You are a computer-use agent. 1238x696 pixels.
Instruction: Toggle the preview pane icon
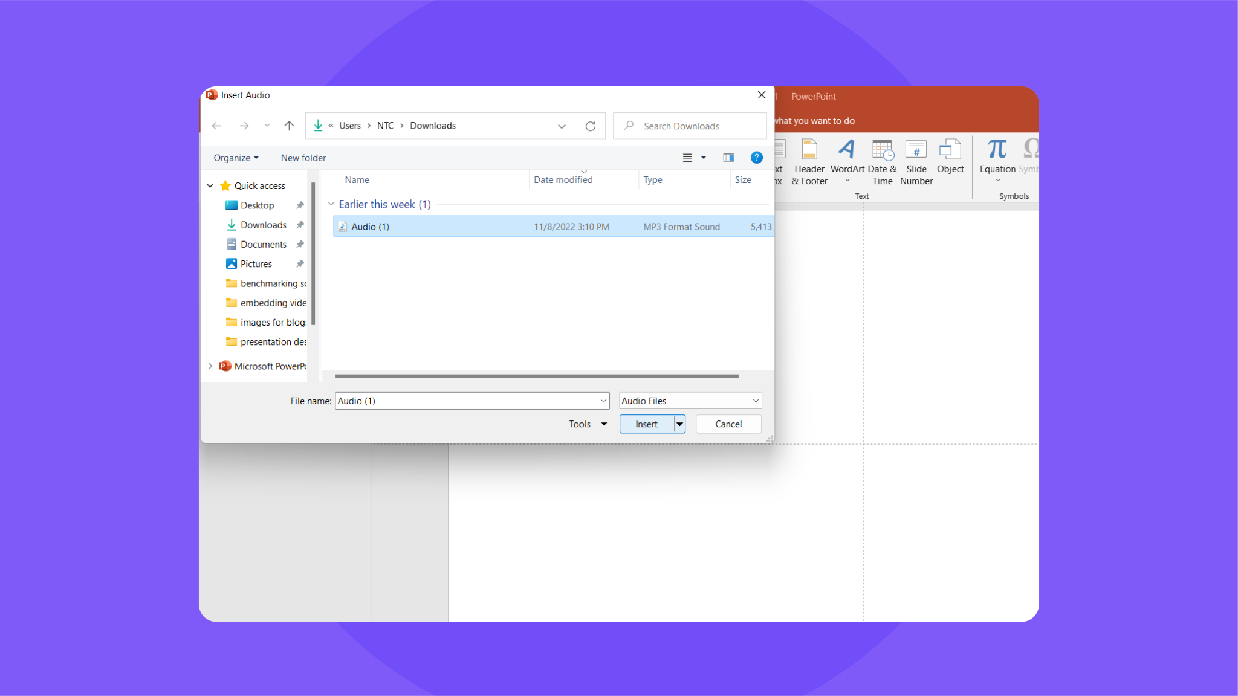click(x=728, y=158)
